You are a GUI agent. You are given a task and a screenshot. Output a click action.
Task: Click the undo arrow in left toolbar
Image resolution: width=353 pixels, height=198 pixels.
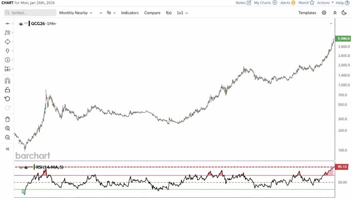tap(7, 99)
